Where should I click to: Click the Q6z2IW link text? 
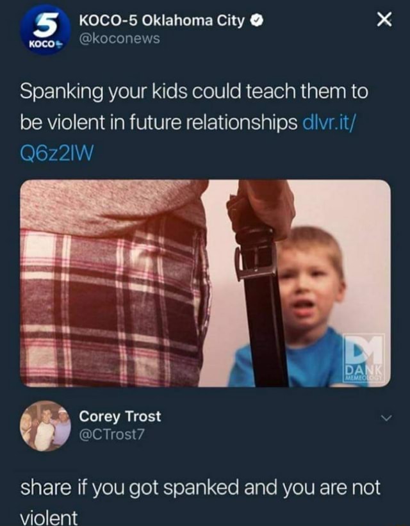click(x=56, y=154)
